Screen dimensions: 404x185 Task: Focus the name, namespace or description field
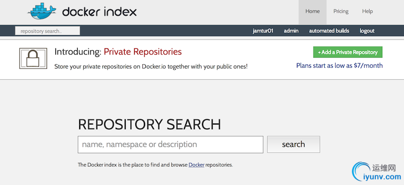click(170, 144)
